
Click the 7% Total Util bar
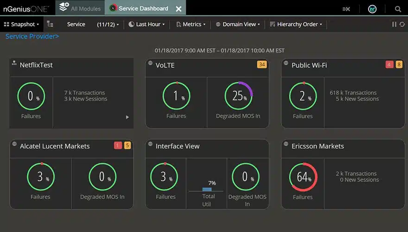point(207,189)
